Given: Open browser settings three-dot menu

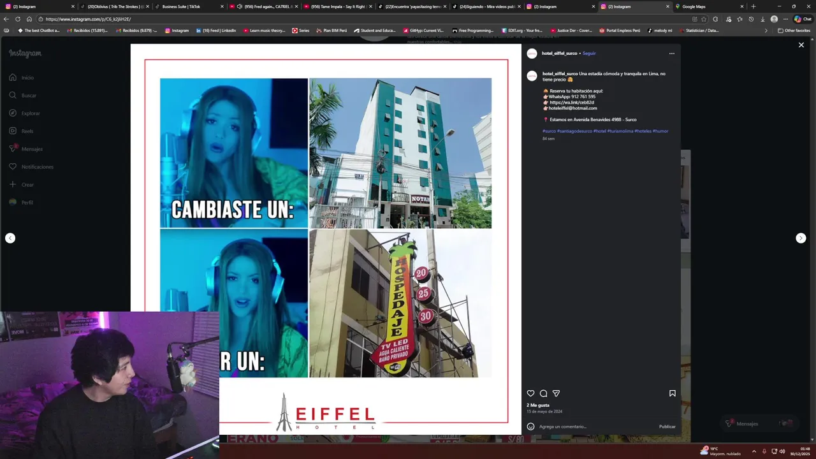Looking at the screenshot, I should (x=785, y=19).
